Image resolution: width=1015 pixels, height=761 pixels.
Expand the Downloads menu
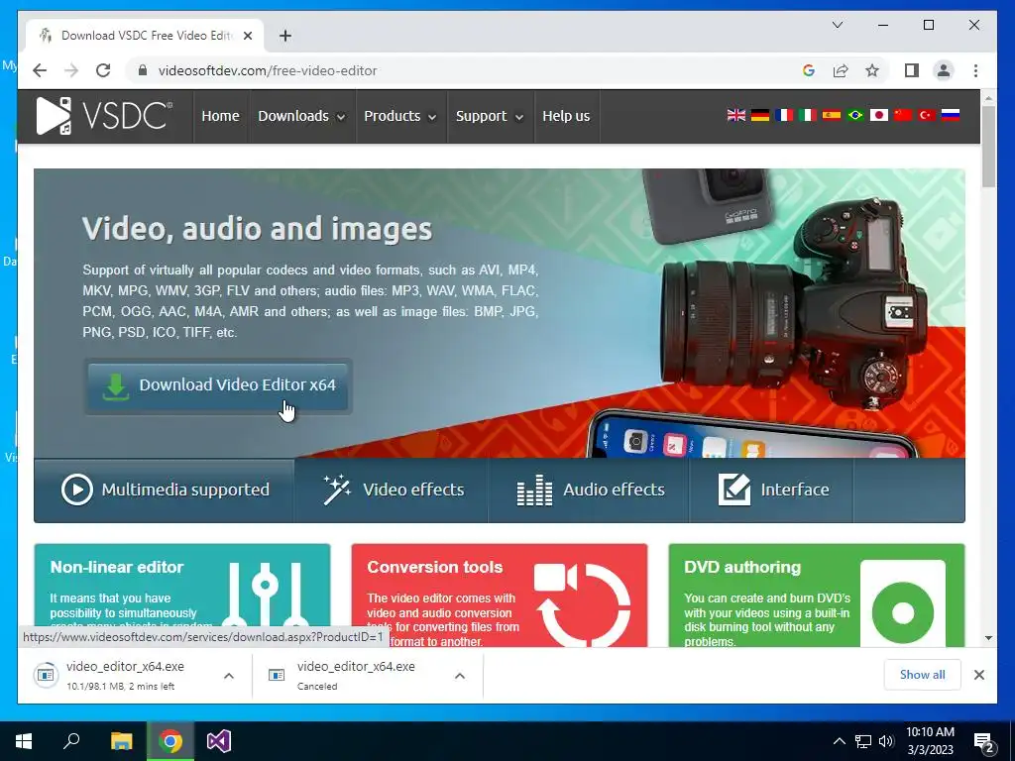(301, 116)
